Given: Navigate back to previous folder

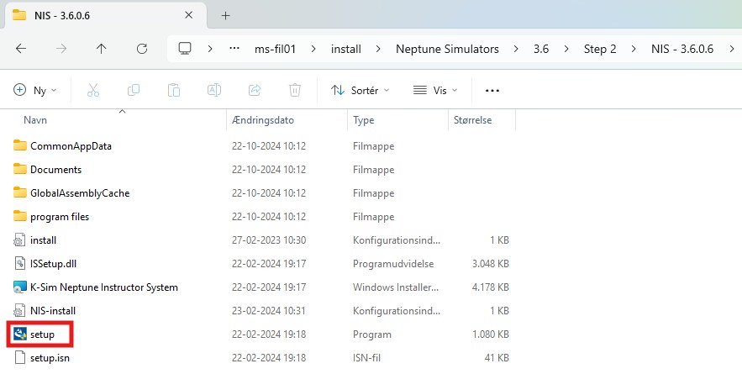Looking at the screenshot, I should (21, 49).
